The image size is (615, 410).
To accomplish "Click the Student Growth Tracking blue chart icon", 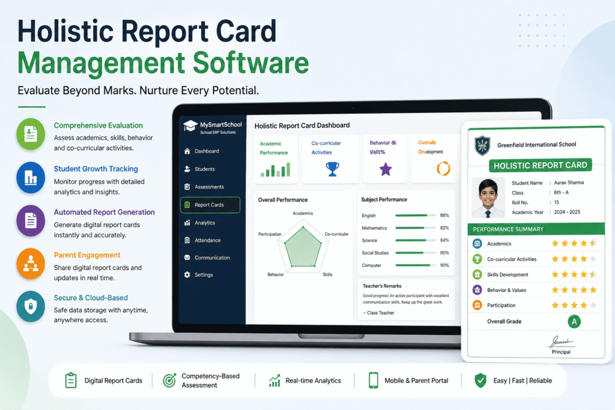I will coord(31,178).
